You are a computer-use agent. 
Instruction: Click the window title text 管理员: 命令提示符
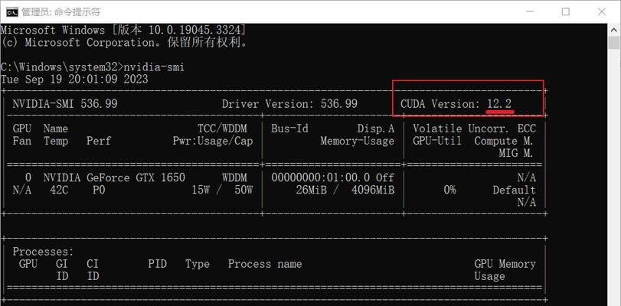(60, 12)
